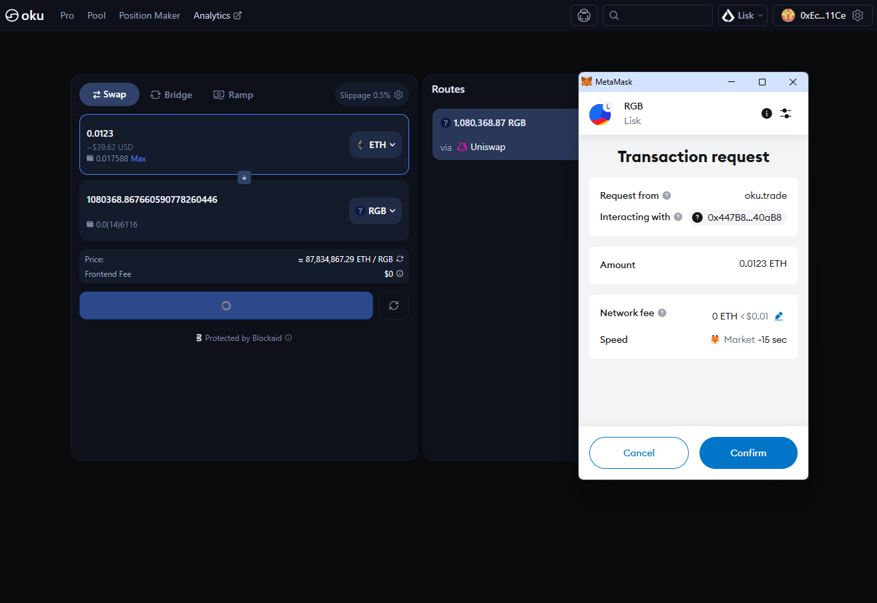Click the Market speed fox icon
This screenshot has width=877, height=603.
[715, 340]
